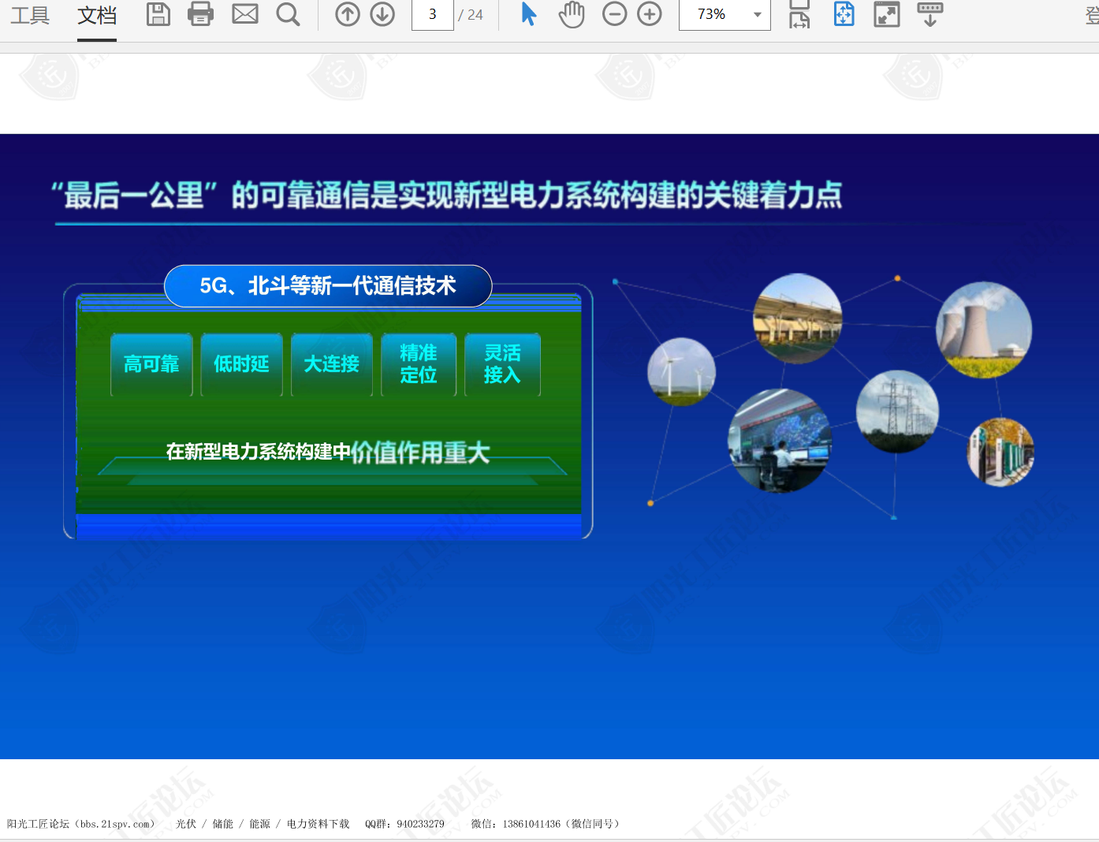Click the 价值作用重大 text
1099x842 pixels.
(x=420, y=453)
